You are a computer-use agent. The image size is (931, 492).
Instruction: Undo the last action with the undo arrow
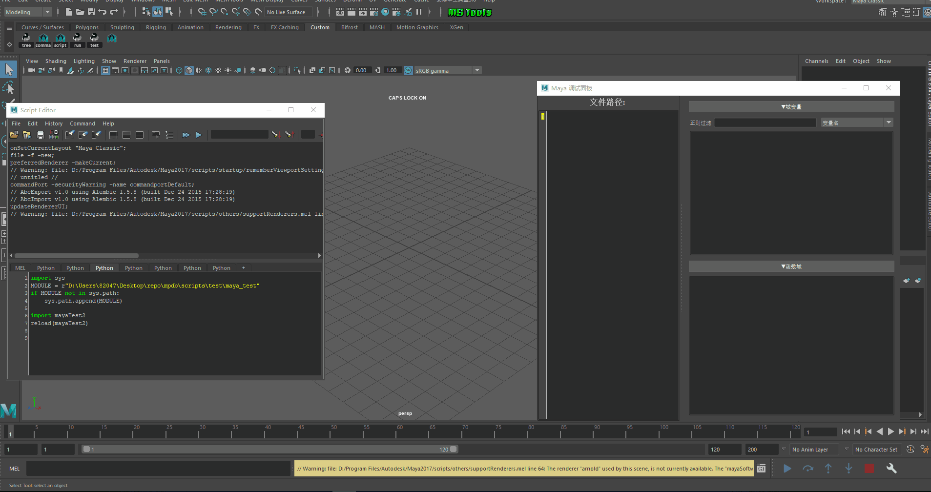click(x=103, y=12)
